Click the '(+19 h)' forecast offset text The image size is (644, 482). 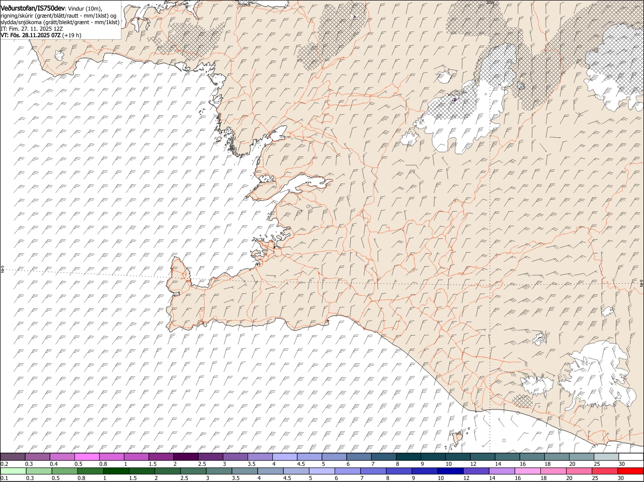[72, 35]
